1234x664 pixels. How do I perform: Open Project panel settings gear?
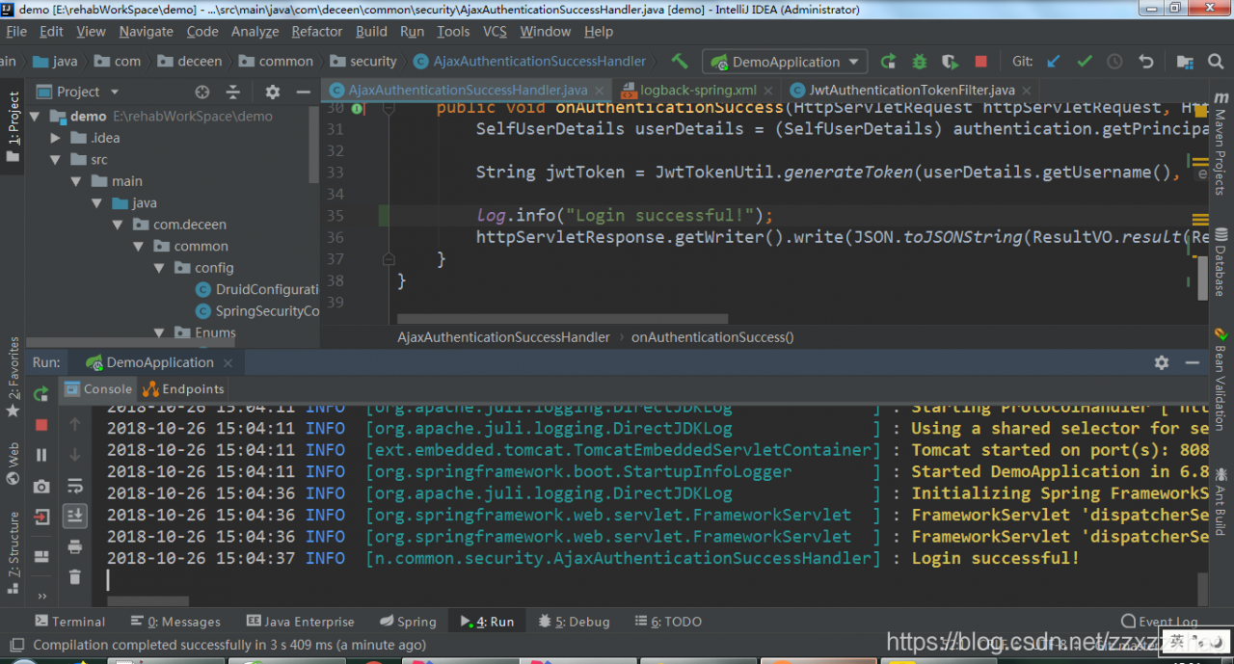coord(273,92)
